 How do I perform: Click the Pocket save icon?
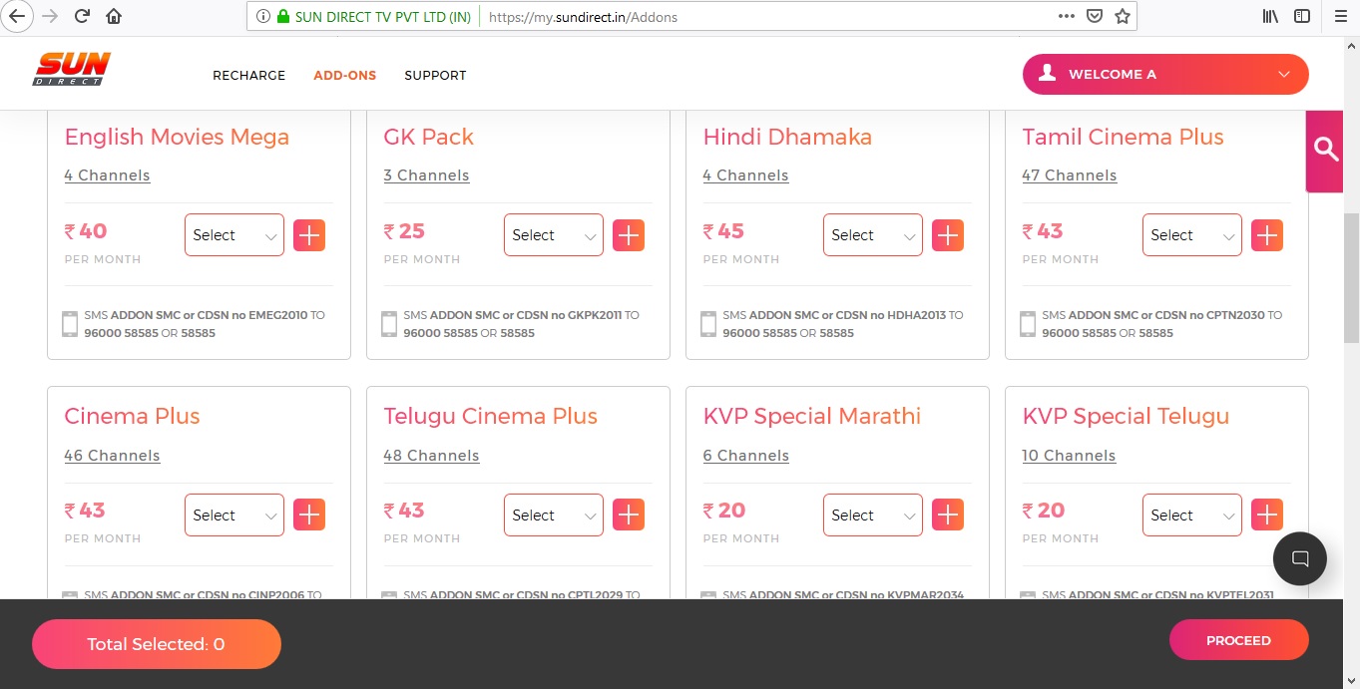coord(1094,16)
